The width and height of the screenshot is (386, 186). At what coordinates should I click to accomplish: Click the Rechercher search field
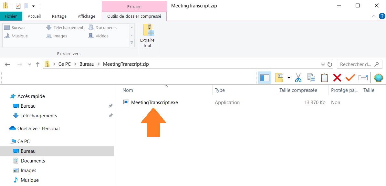[x=360, y=64]
